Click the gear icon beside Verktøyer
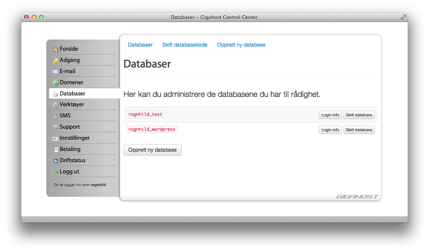The height and width of the screenshot is (252, 429). 56,105
